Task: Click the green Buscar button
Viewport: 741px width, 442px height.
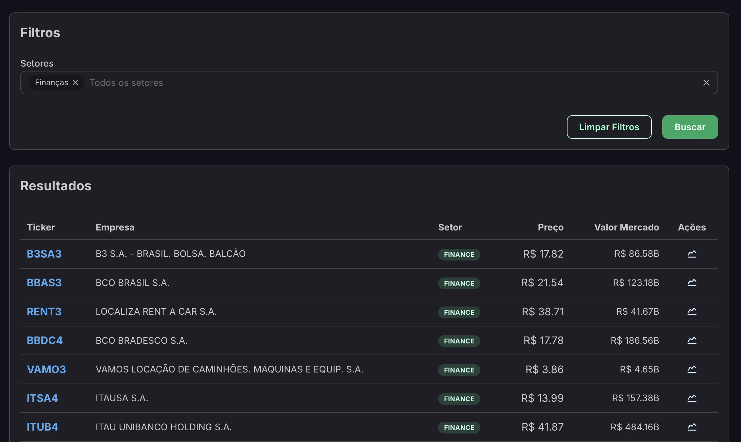Action: point(690,127)
